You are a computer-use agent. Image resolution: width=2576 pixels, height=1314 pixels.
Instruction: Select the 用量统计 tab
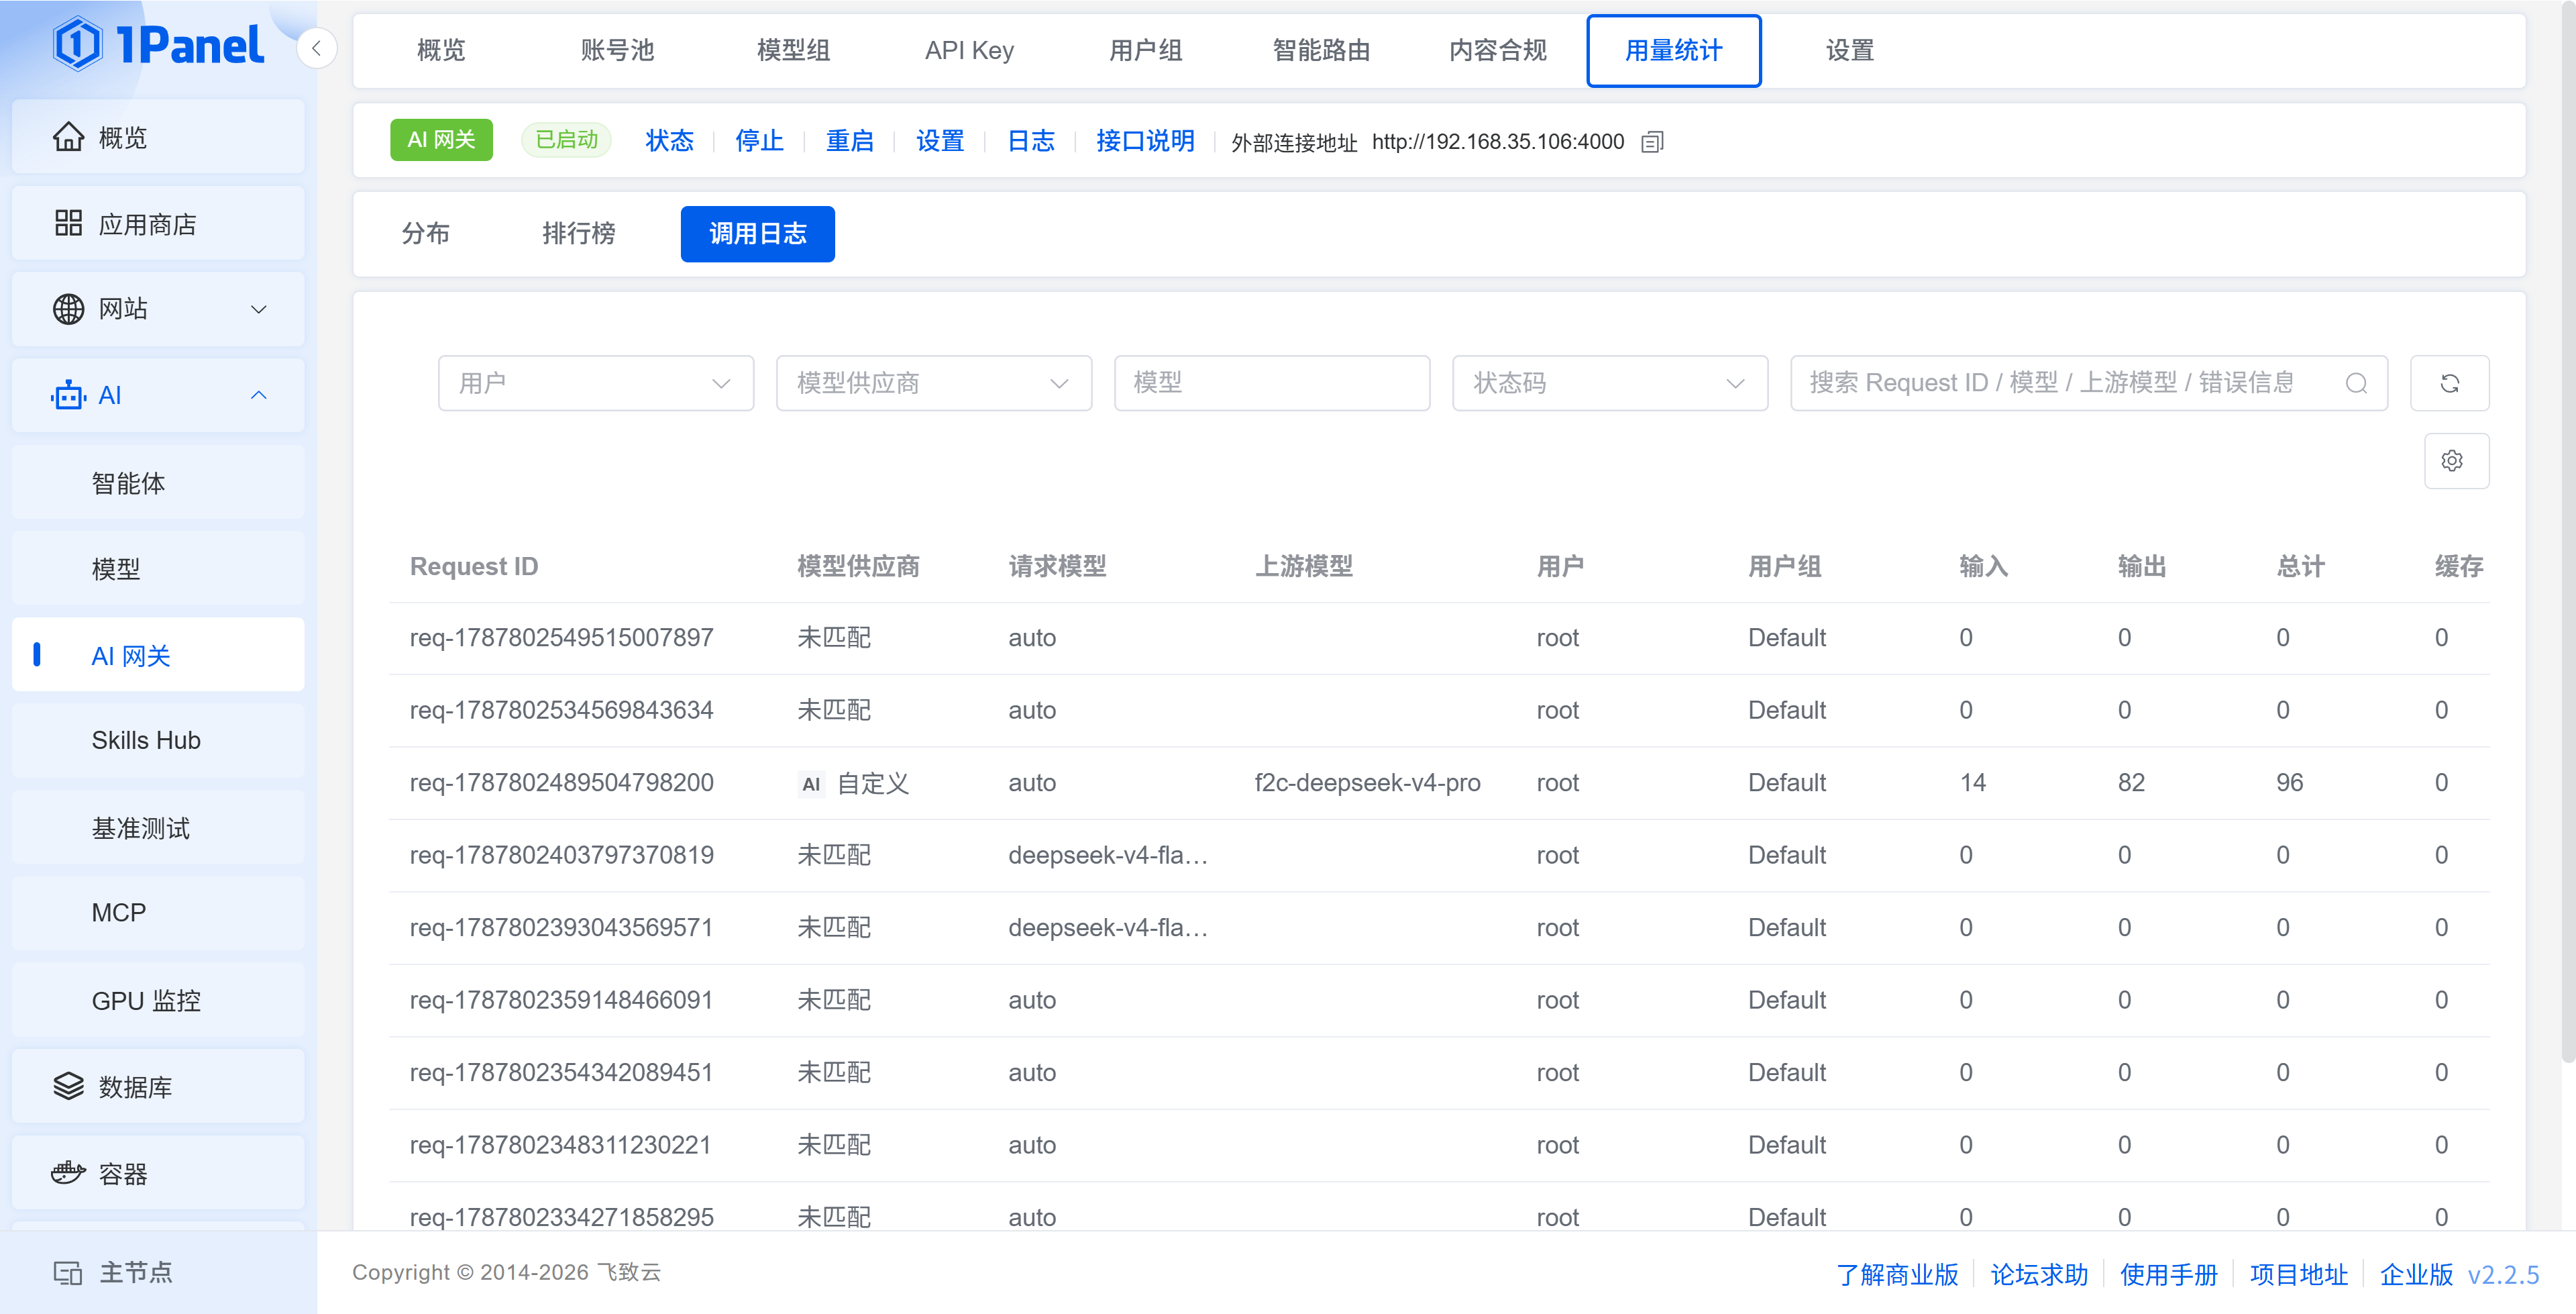click(1673, 50)
